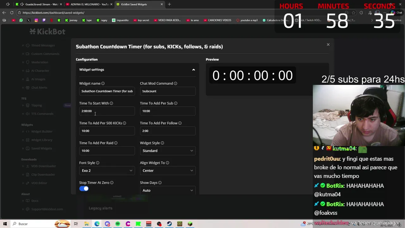The width and height of the screenshot is (405, 228).
Task: Click the browser address bar URL
Action: coord(53,13)
